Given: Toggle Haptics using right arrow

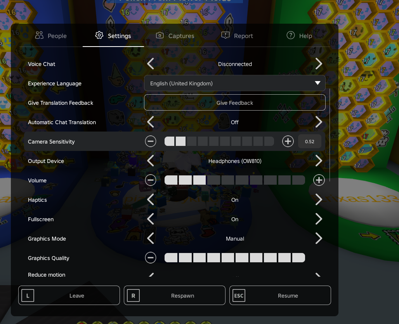Looking at the screenshot, I should [x=319, y=199].
